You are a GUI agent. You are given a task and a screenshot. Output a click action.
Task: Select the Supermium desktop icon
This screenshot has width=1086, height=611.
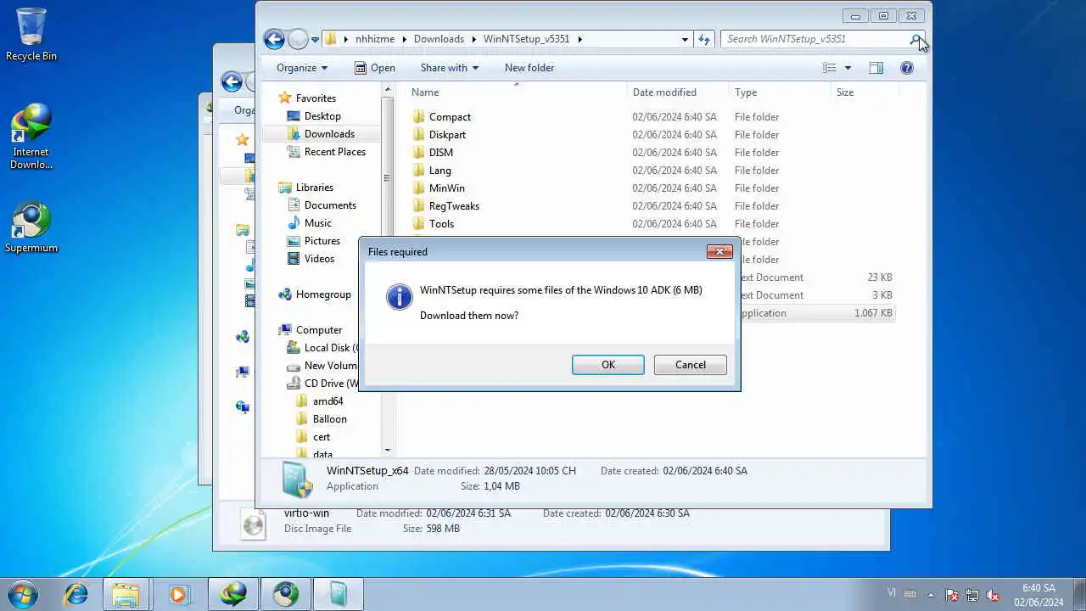tap(31, 227)
